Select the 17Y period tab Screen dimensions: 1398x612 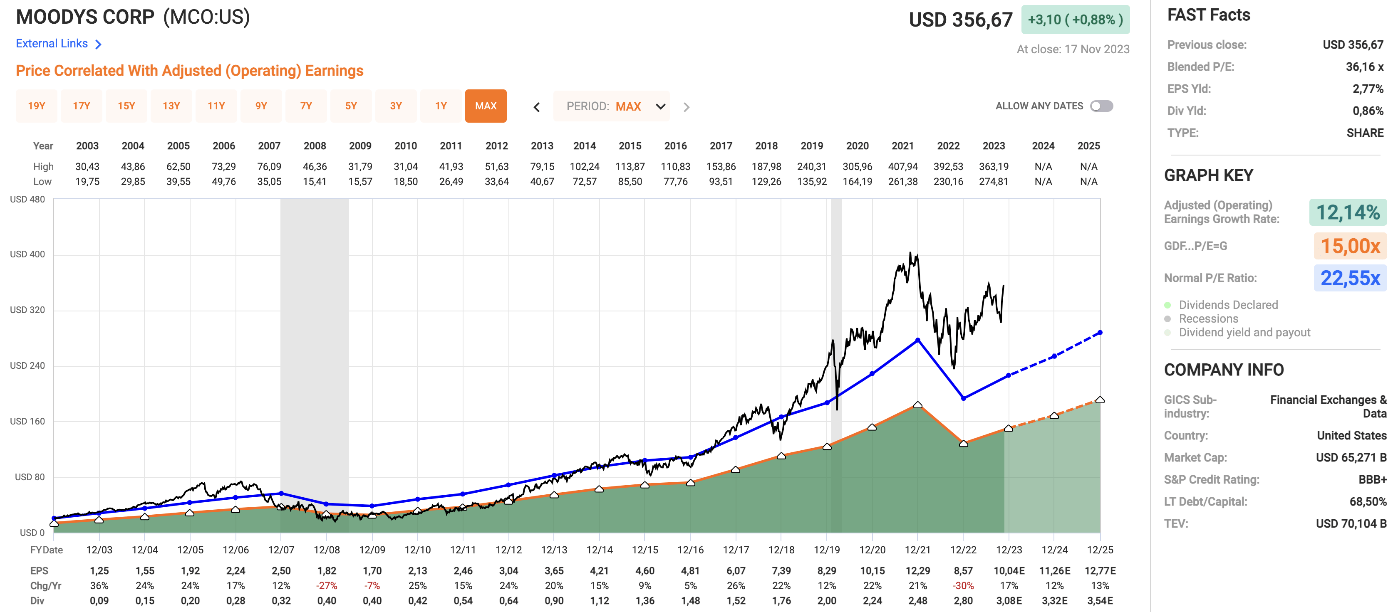82,106
